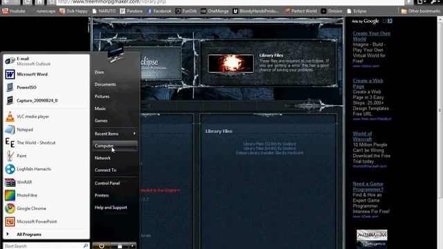Open Create Your Own World ad
443x249 pixels.
[x=371, y=36]
